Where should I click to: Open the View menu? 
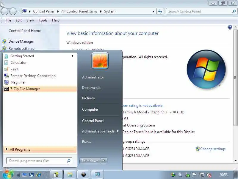pos(30,20)
